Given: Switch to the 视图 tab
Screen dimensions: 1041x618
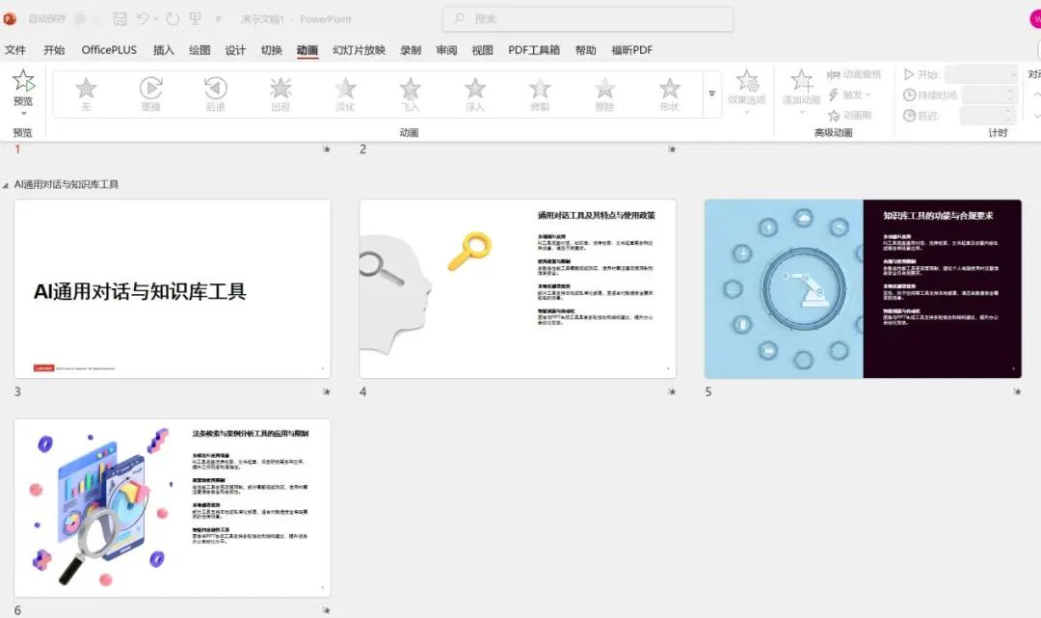Looking at the screenshot, I should (482, 50).
